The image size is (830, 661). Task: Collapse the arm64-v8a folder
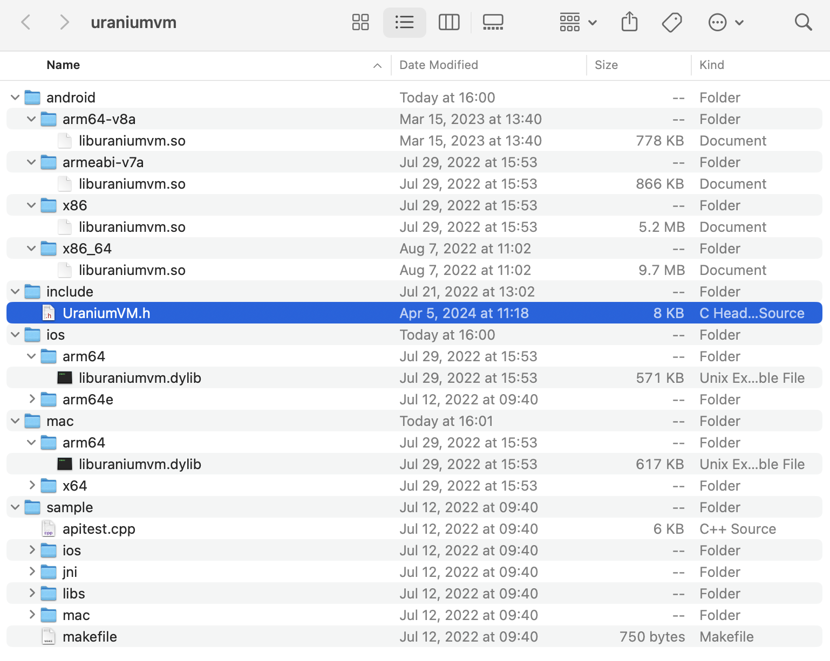(x=31, y=119)
